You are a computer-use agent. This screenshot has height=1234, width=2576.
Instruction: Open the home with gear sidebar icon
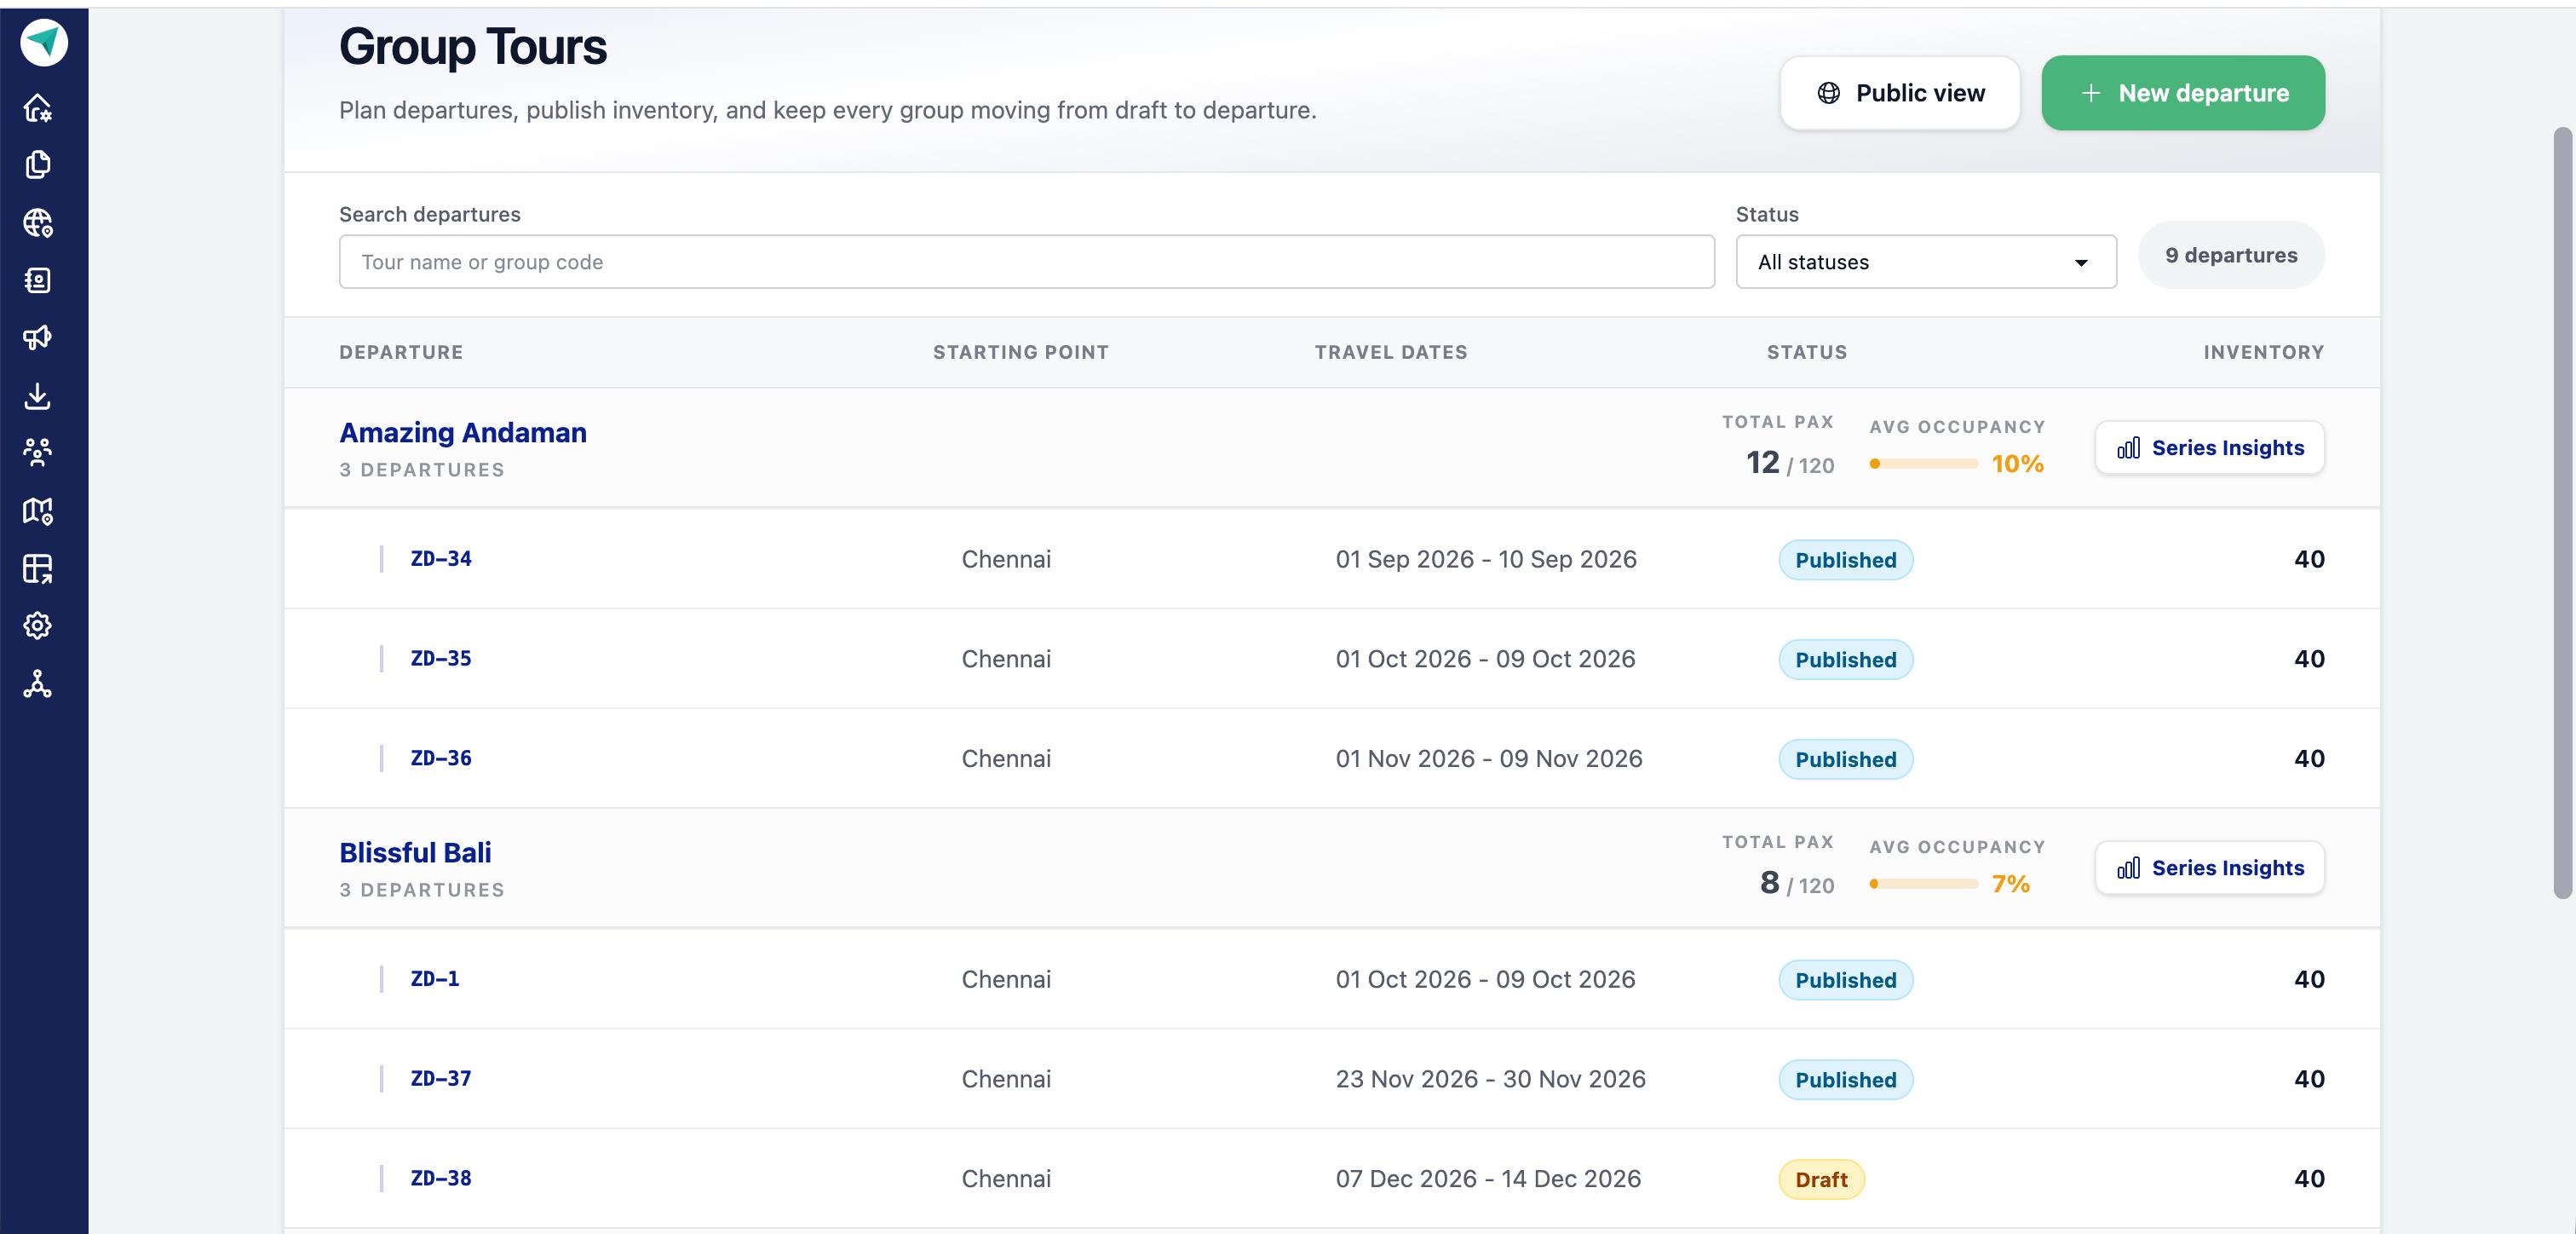(x=38, y=107)
